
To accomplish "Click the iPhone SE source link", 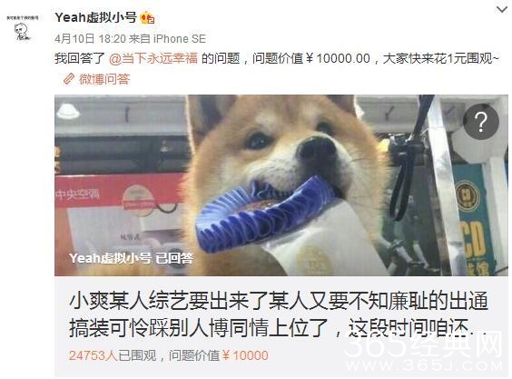I will coord(180,39).
